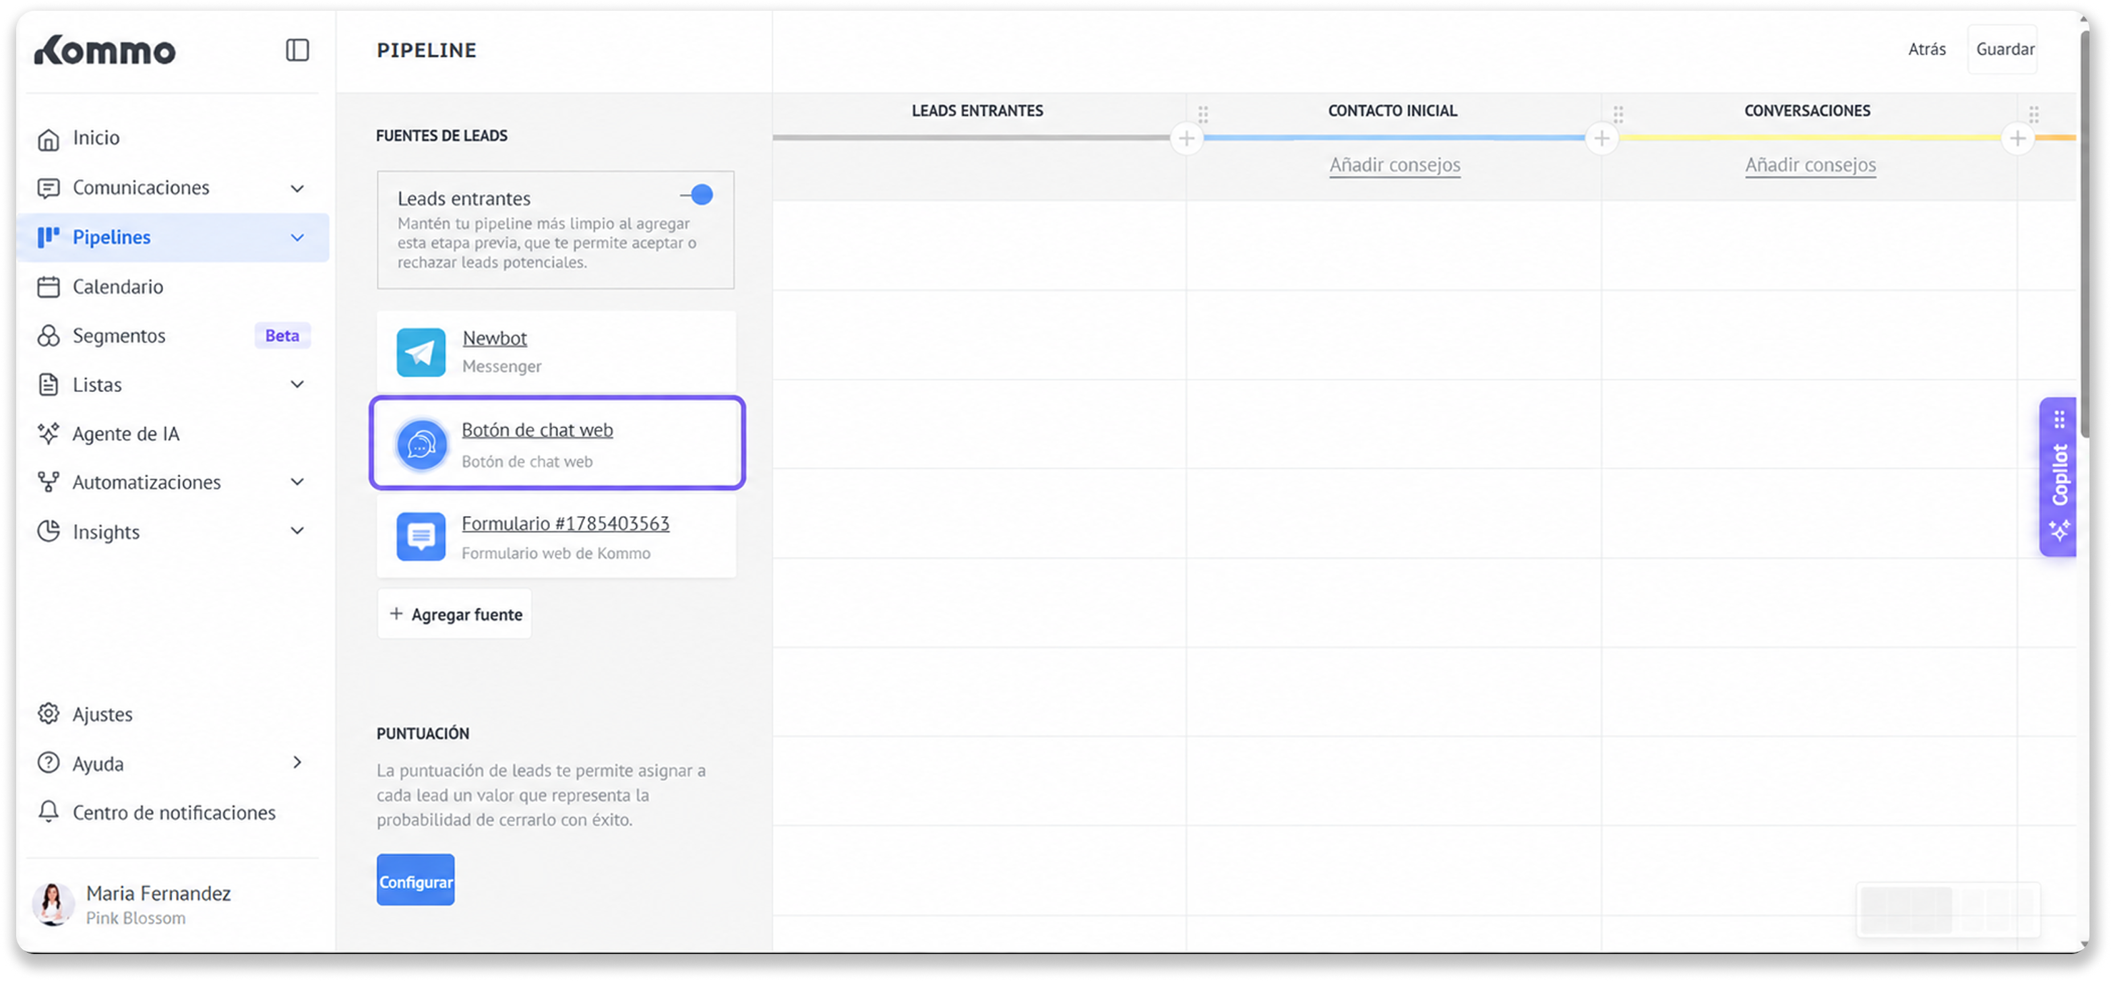Open the Formulario #1785403563 link
This screenshot has width=2111, height=981.
click(x=565, y=524)
